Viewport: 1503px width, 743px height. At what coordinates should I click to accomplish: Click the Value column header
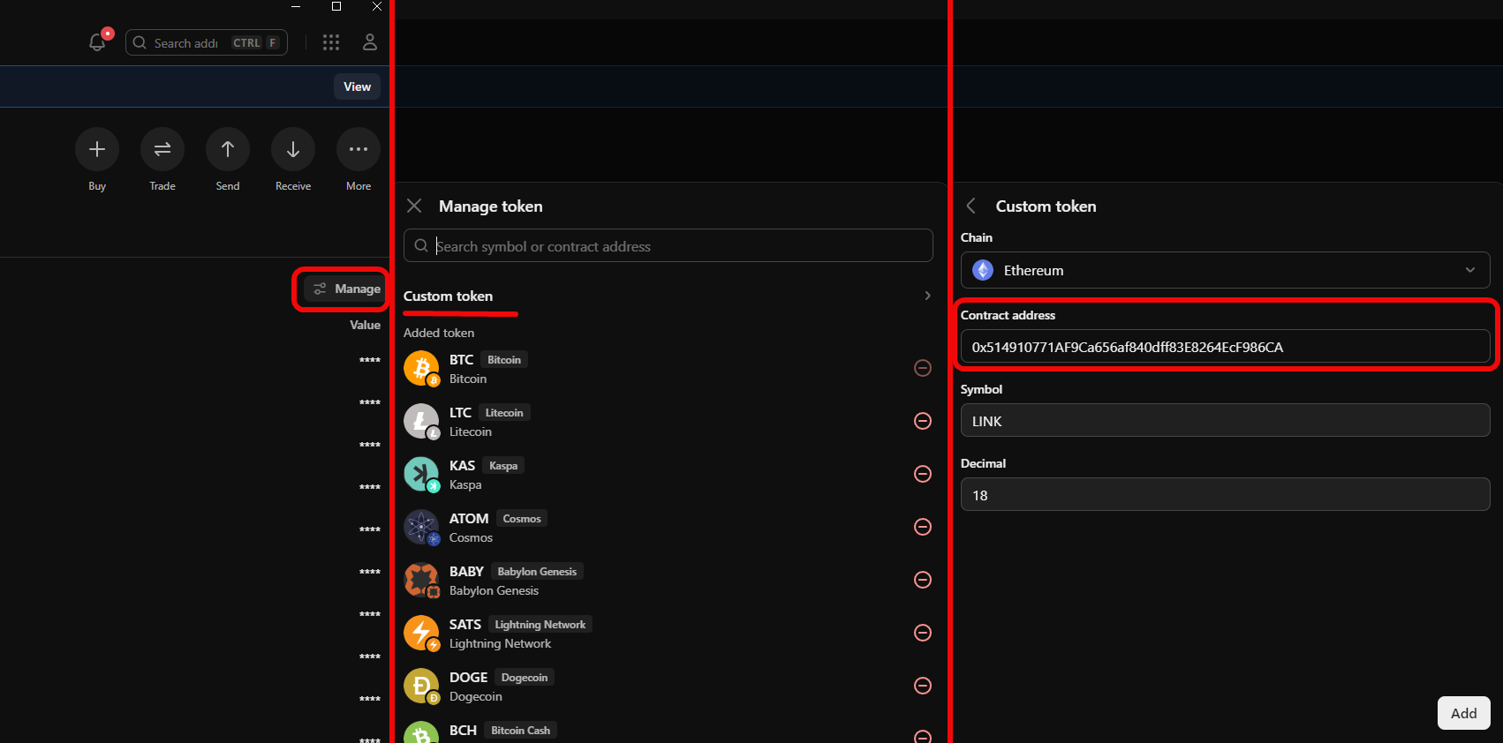click(x=365, y=325)
